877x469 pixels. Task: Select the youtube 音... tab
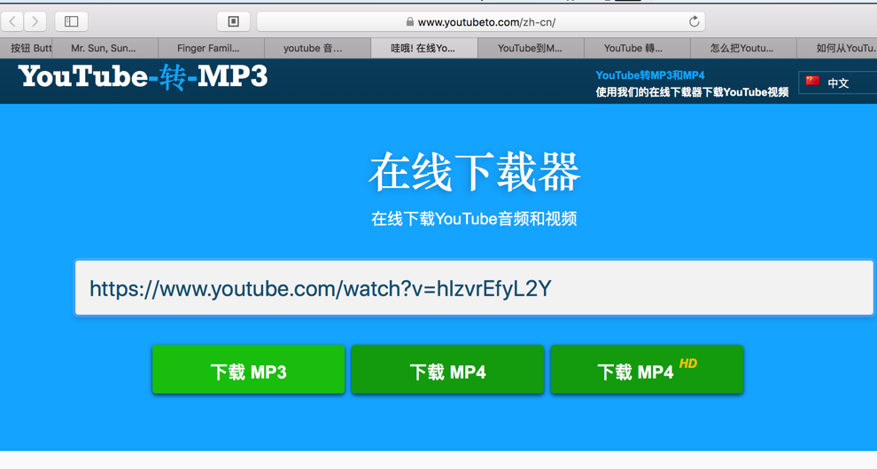[318, 48]
